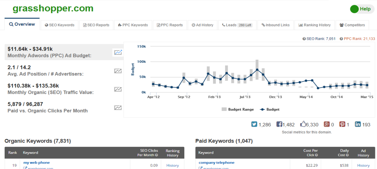
Task: Click the peak budget data point near Jul '13
Action: [x=257, y=70]
